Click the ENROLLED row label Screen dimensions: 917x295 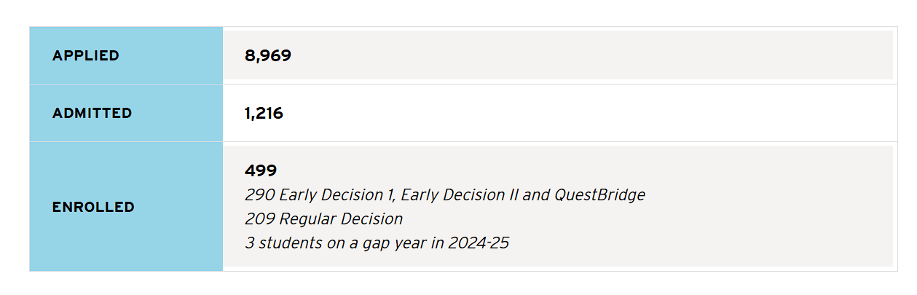(x=93, y=208)
